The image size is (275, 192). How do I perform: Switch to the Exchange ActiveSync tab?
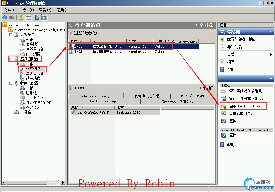coord(96,96)
